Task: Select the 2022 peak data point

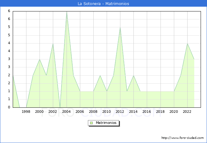Action: 187,44
